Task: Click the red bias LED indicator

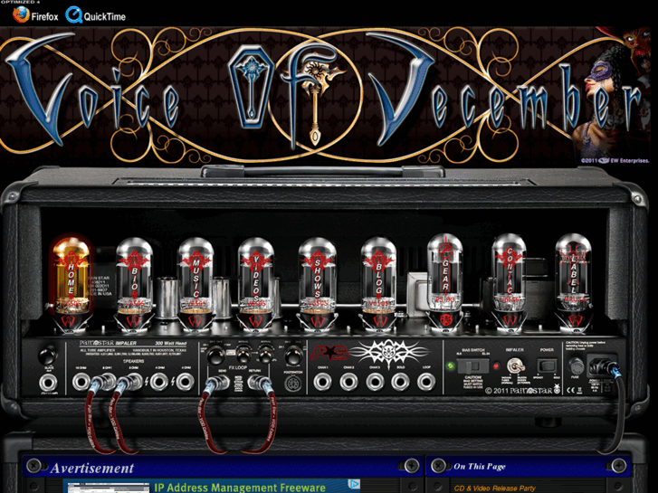Action: tap(496, 365)
